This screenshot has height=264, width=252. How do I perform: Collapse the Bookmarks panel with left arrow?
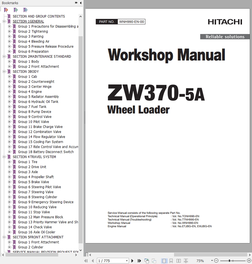coord(80,3)
